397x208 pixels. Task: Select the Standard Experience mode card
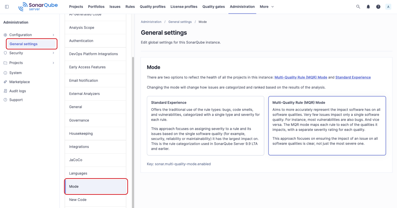(x=205, y=126)
